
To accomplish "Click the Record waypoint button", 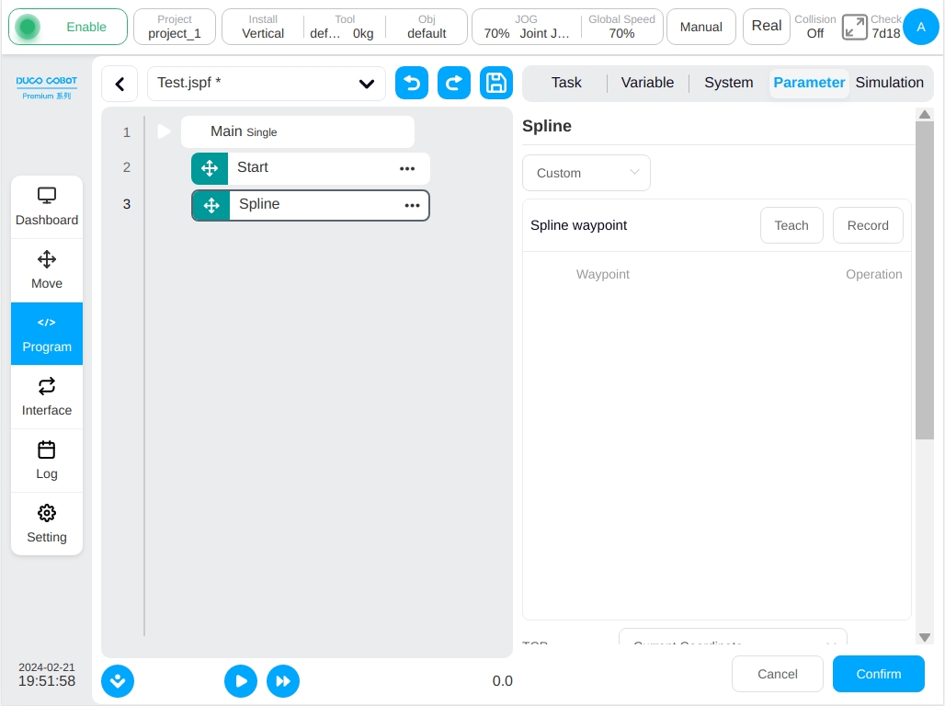I will tap(867, 225).
